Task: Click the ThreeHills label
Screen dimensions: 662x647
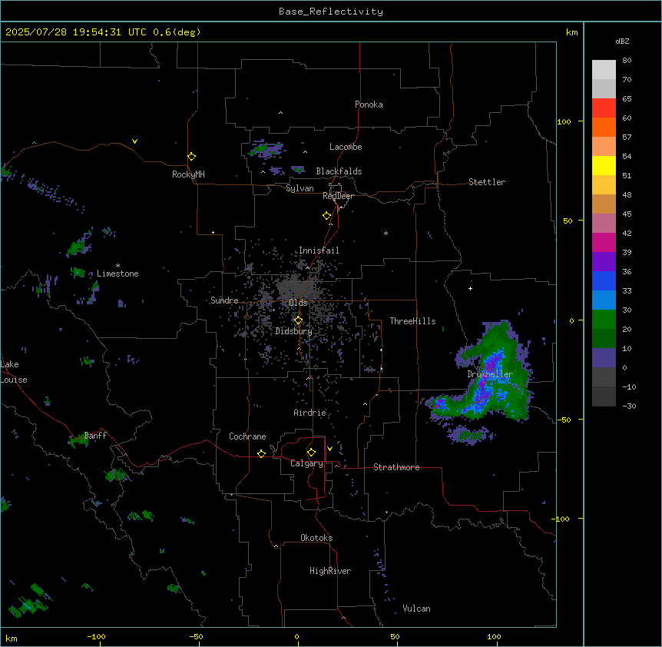Action: click(x=412, y=321)
